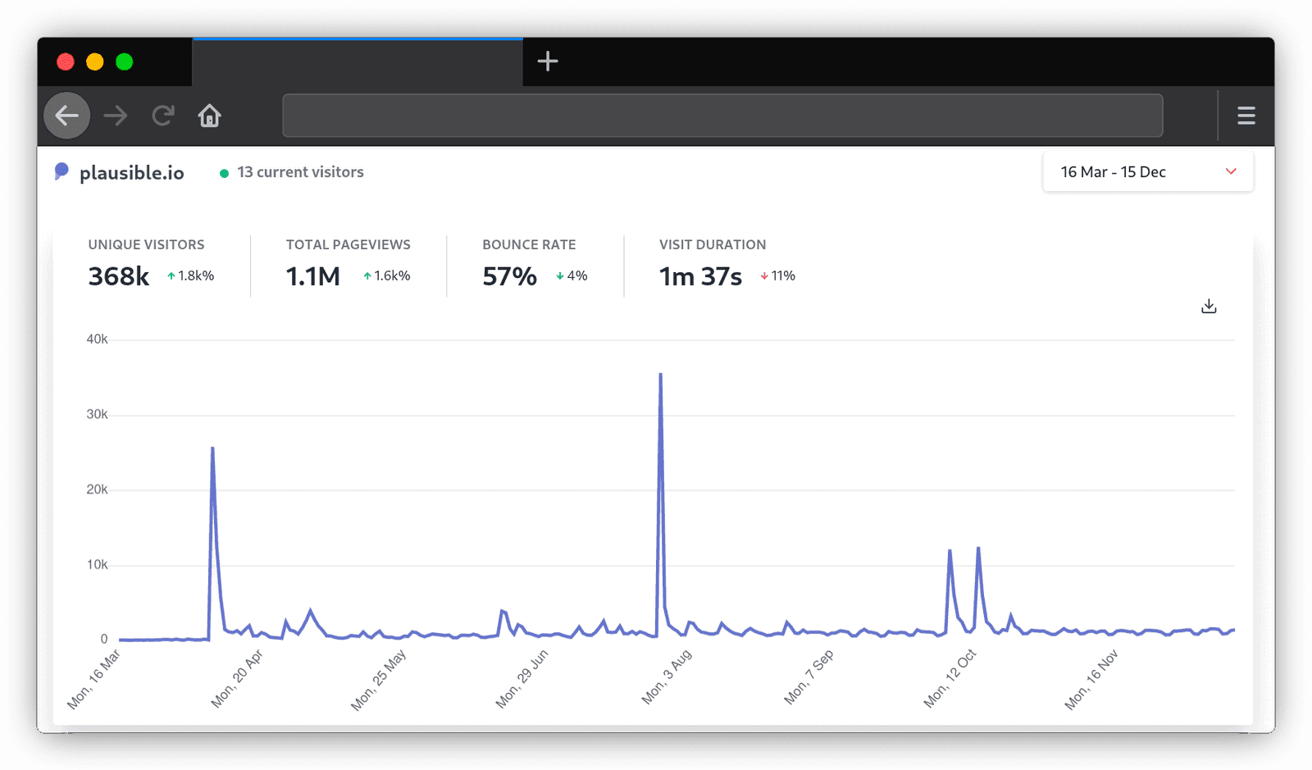Expand the UNIQUE VISITORS metric card
This screenshot has height=770, width=1312.
146,262
